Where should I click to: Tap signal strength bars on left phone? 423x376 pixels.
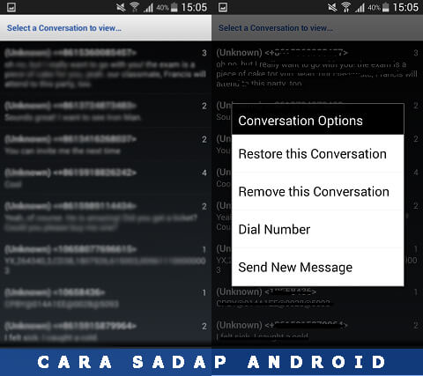tap(148, 7)
